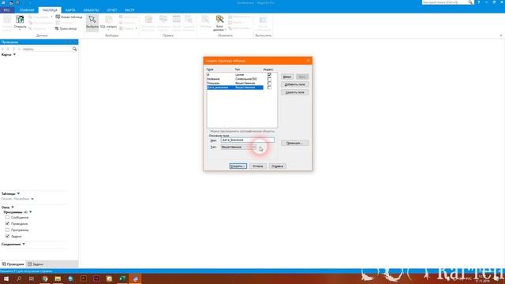Uncheck the Задачи window checkbox
This screenshot has width=505, height=284.
(7, 236)
